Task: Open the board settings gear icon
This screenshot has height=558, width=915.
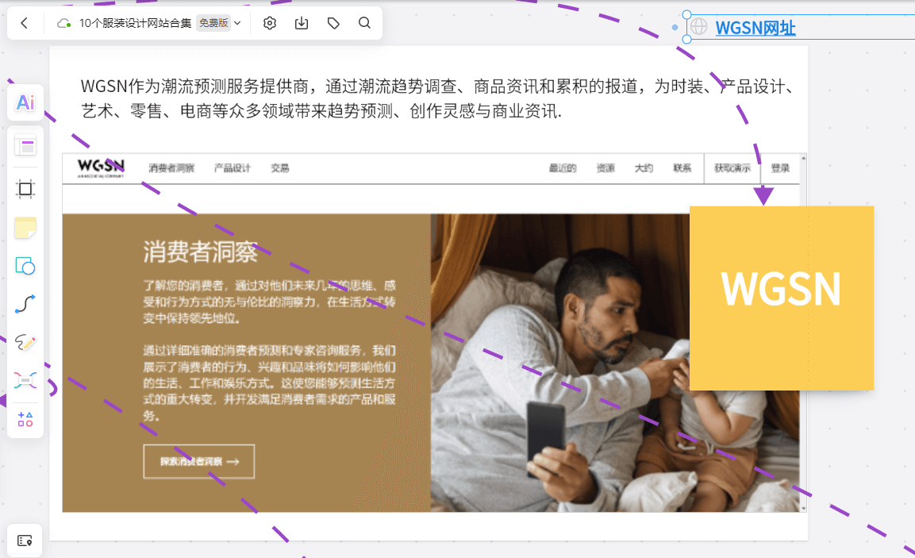Action: click(270, 23)
